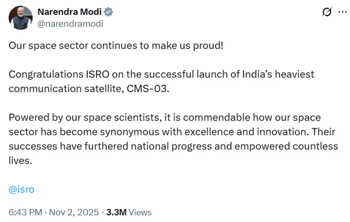Click the Views label
Viewport: 350px width, 222px height.
[x=140, y=212]
